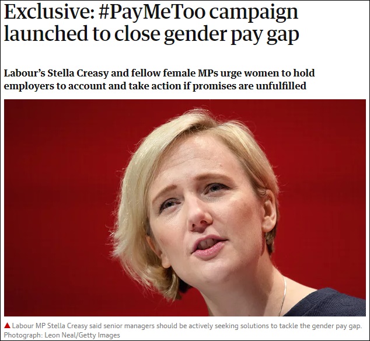This screenshot has height=341, width=370.
Task: Click the phrase gender pay gap in headline
Action: (231, 34)
